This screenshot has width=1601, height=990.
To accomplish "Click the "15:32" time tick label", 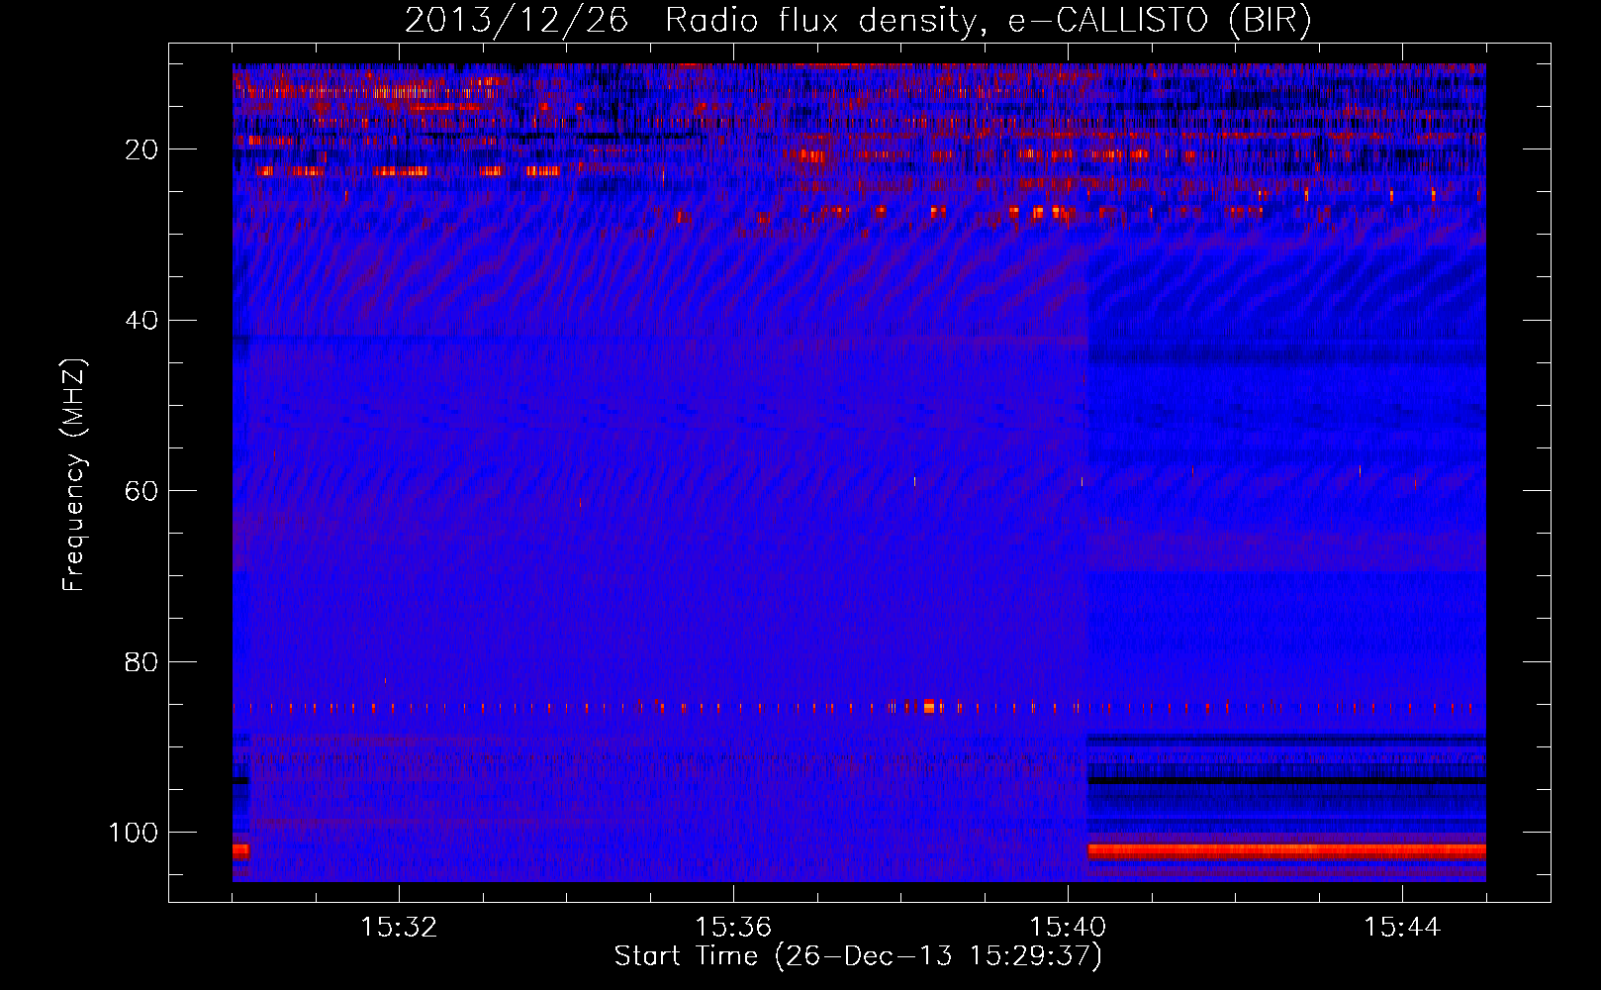I will [399, 927].
